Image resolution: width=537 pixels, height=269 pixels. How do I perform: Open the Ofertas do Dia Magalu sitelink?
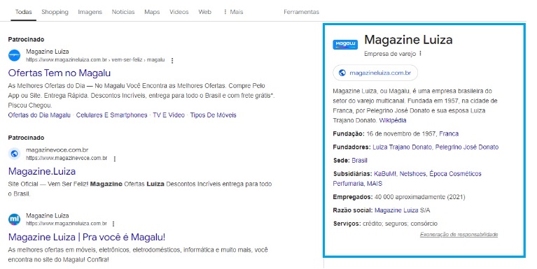39,115
